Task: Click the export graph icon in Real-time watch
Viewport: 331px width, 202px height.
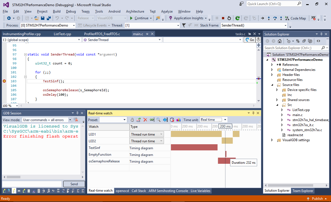Action: click(139, 120)
